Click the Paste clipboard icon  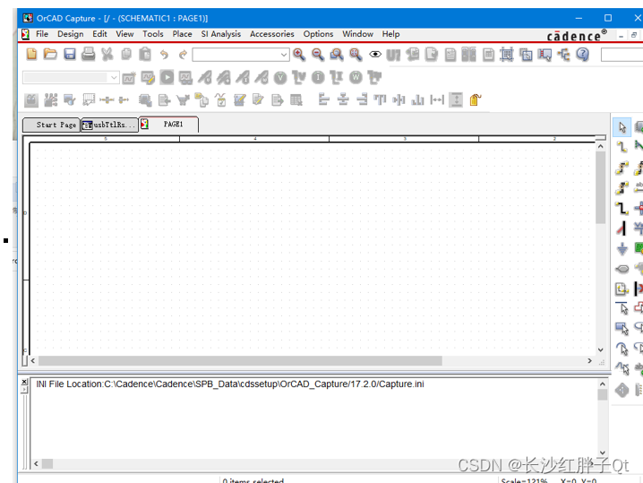145,54
